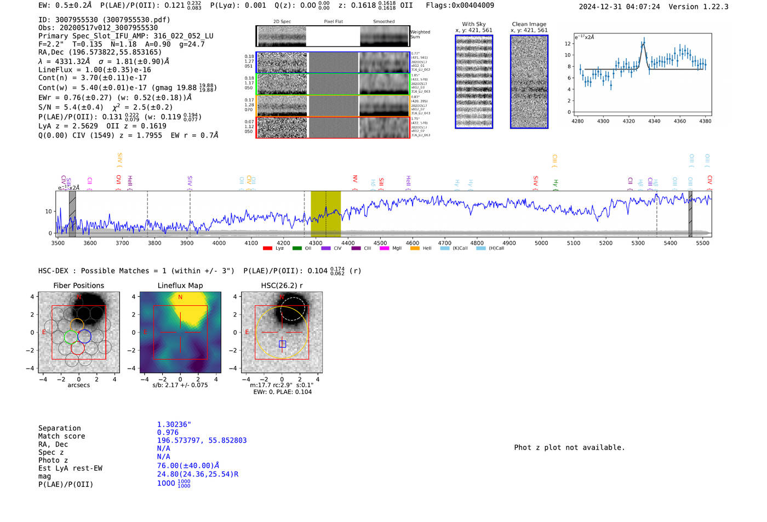This screenshot has width=767, height=522.
Task: Open the Clean Image thumbnail
Action: (529, 82)
